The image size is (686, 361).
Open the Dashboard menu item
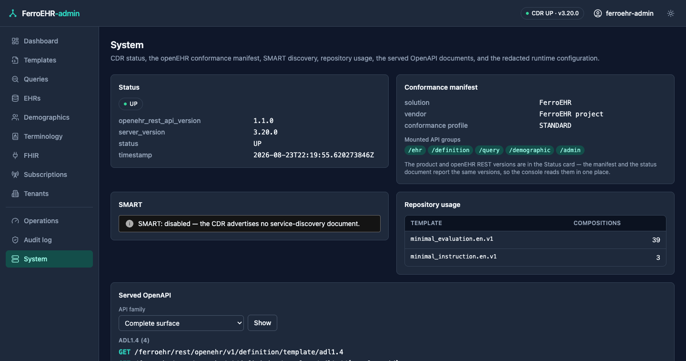pyautogui.click(x=49, y=41)
